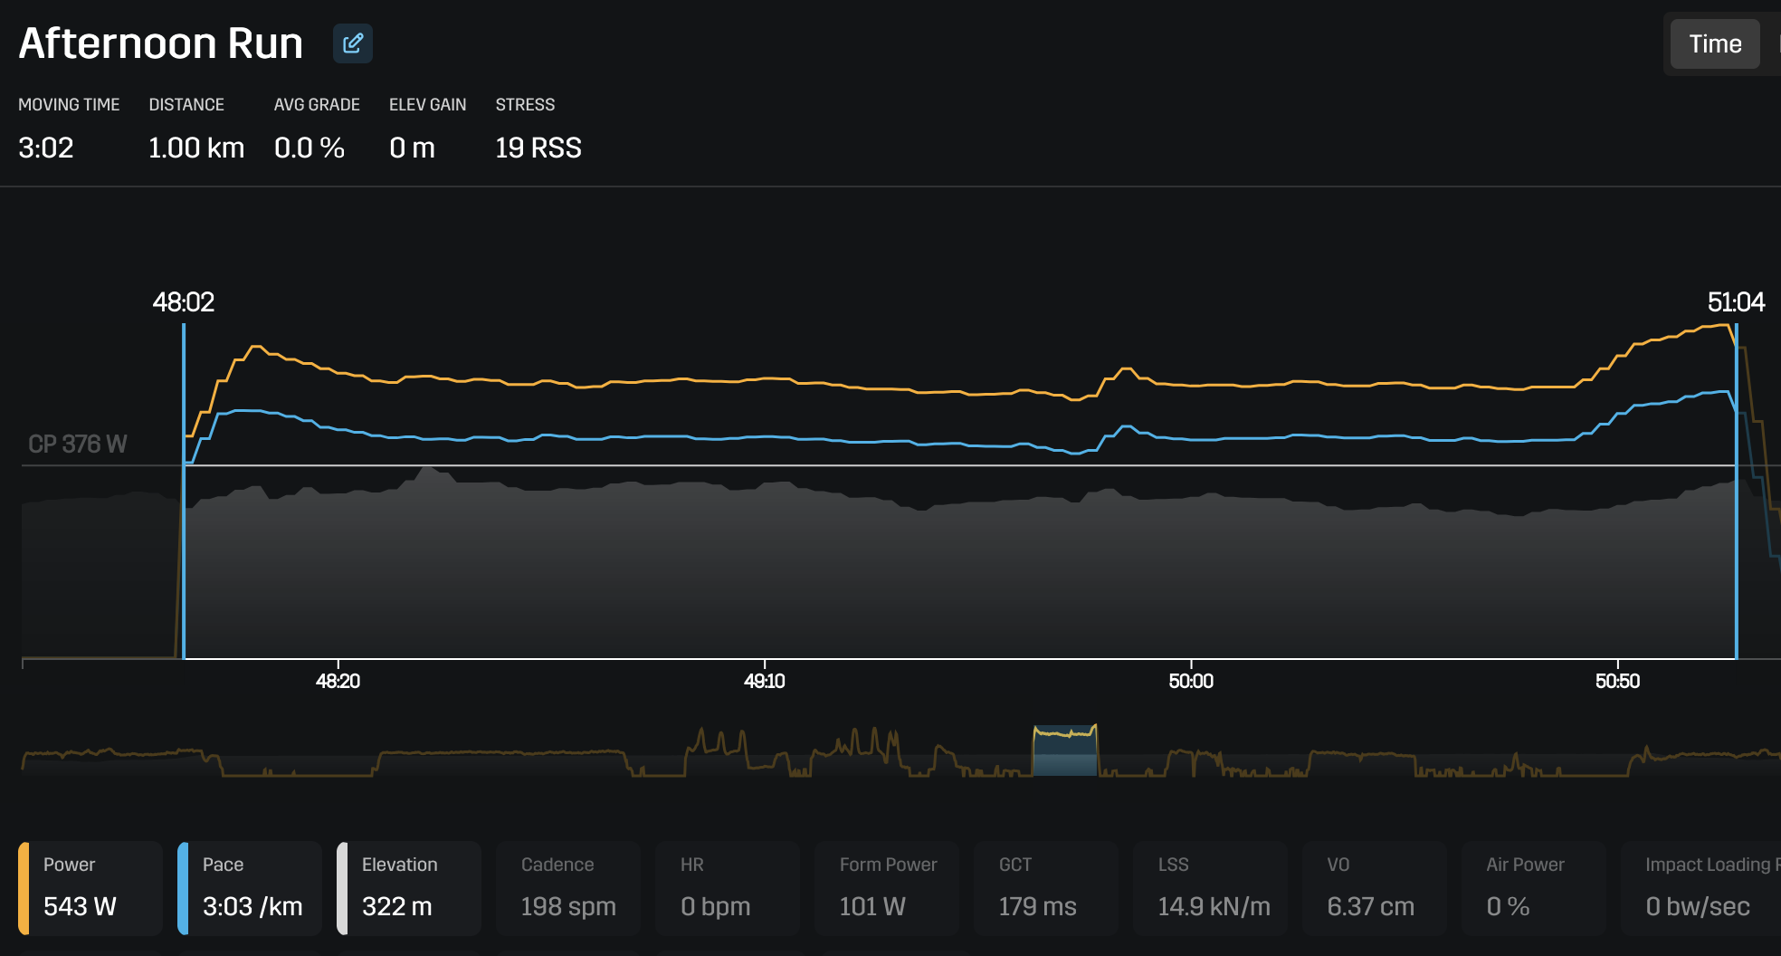Screen dimensions: 1781x956
Task: Enable the Form Power metric
Action: point(886,887)
